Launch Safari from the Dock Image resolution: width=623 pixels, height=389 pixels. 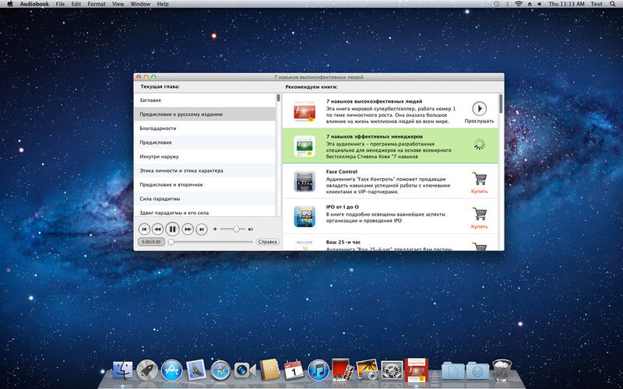220,370
